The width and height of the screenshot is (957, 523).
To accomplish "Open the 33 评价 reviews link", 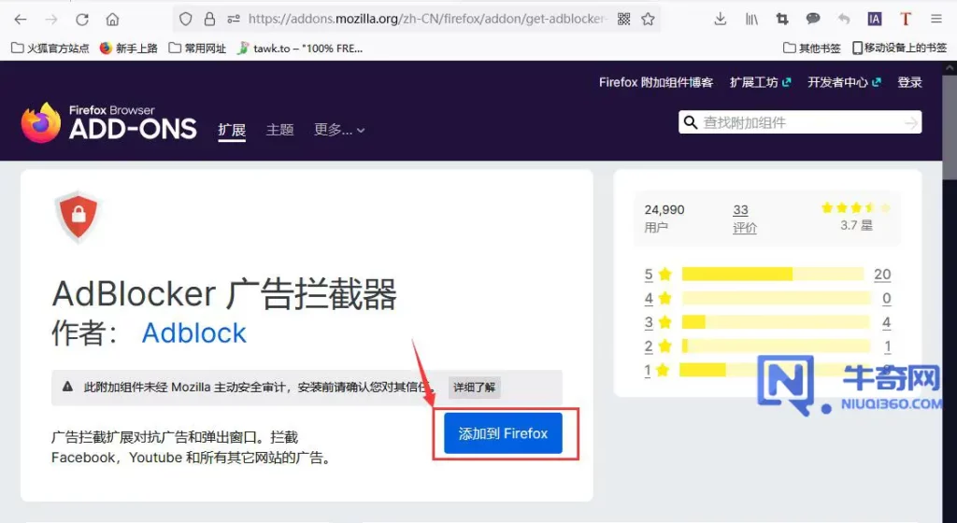I will 744,219.
